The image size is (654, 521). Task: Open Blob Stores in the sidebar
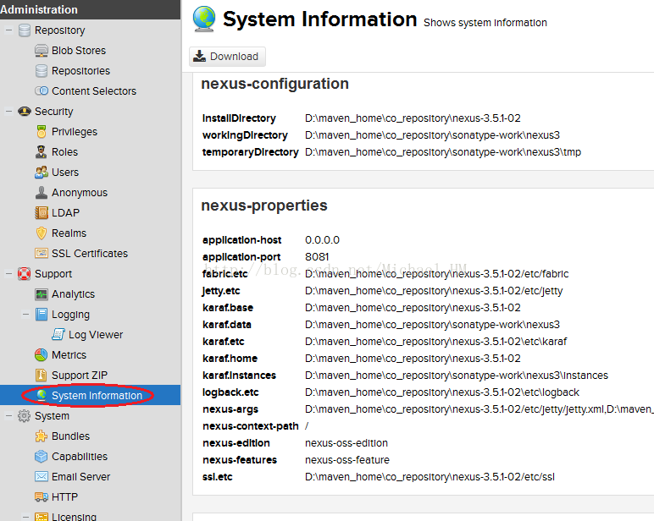[x=79, y=51]
